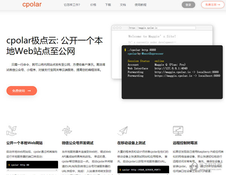226x175 pixels.
Task: Click the cpolar logo
Action: point(32,5)
